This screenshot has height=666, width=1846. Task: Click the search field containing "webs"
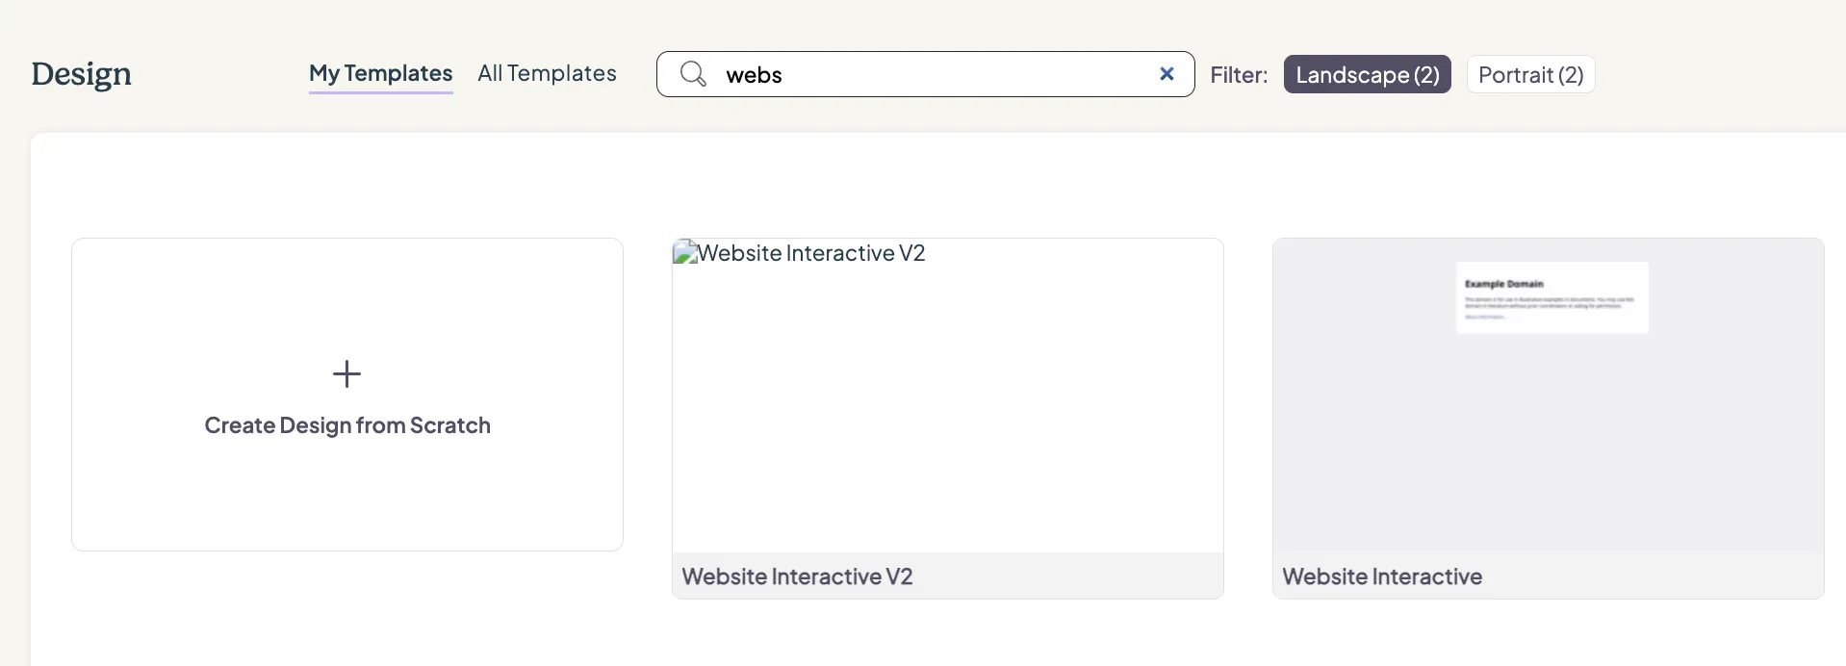tap(926, 74)
